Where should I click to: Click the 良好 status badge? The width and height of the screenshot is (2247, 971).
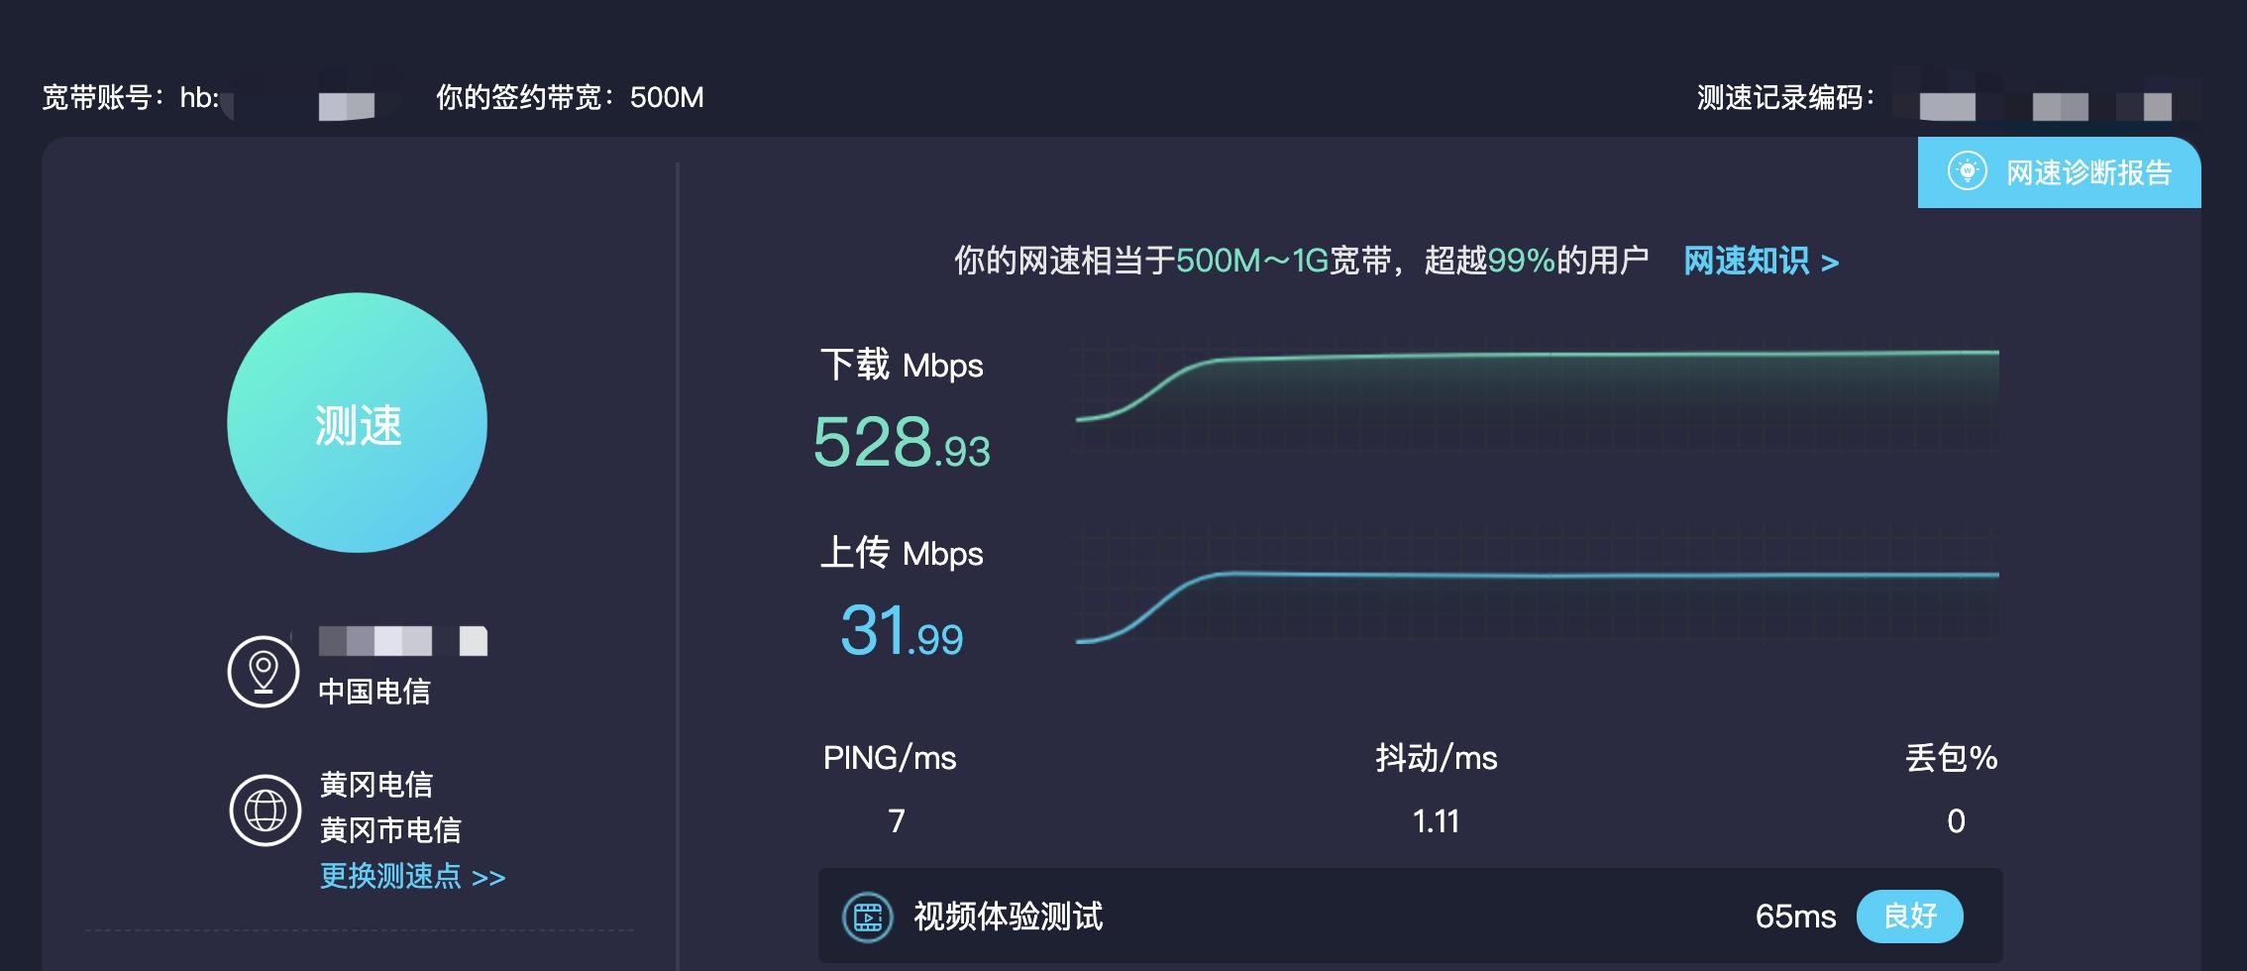point(1909,916)
